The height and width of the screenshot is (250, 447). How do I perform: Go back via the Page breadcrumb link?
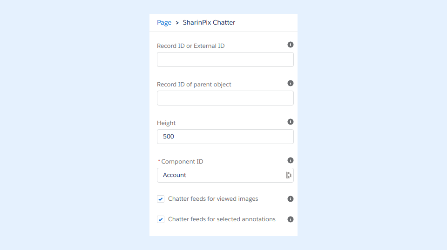(x=164, y=22)
